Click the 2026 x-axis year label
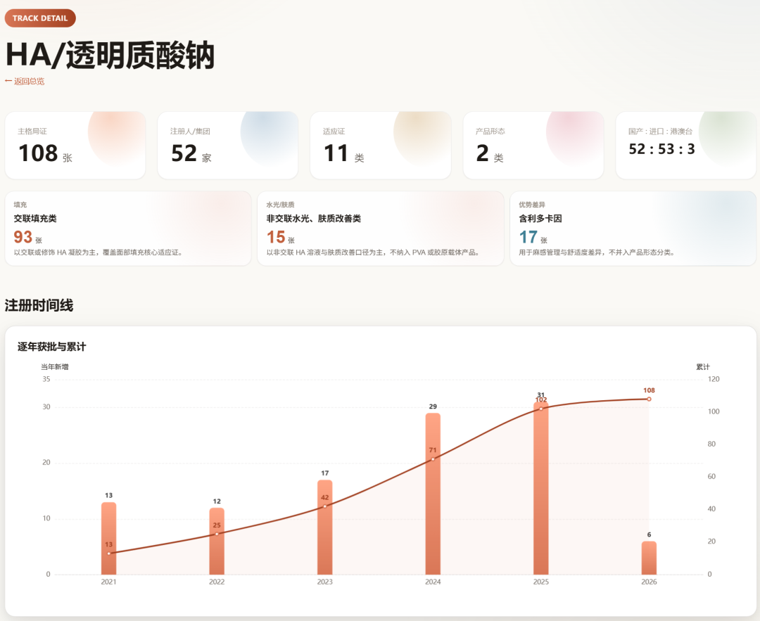The image size is (760, 621). click(649, 582)
